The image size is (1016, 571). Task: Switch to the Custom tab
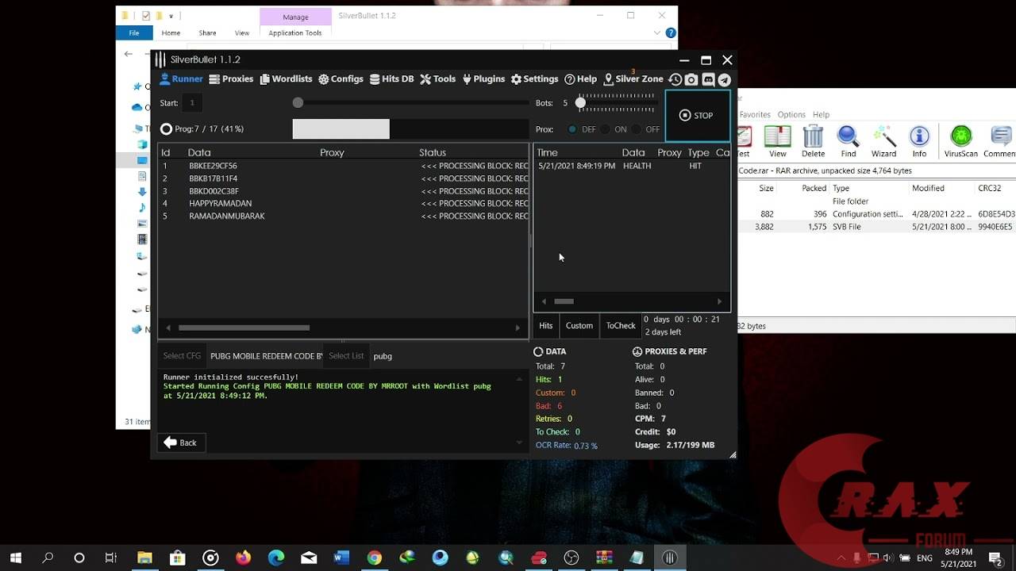(579, 325)
